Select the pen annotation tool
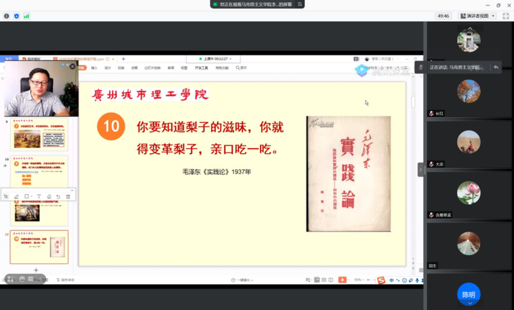Screen dimensions: 514x310 coord(17,197)
